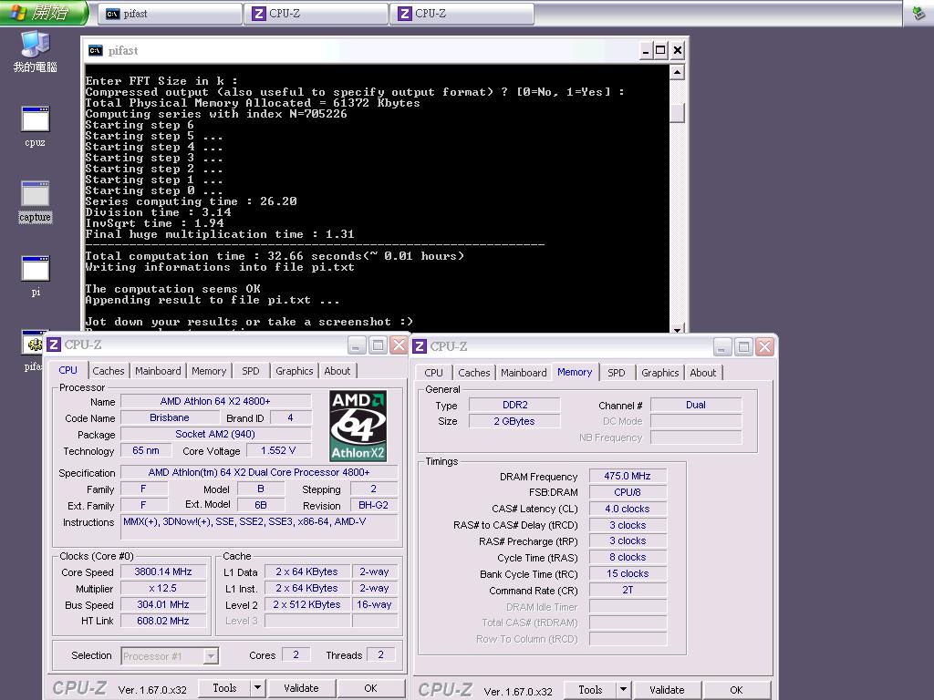The image size is (934, 700).
Task: Click the Package field Socket AM2 (940)
Action: 215,434
